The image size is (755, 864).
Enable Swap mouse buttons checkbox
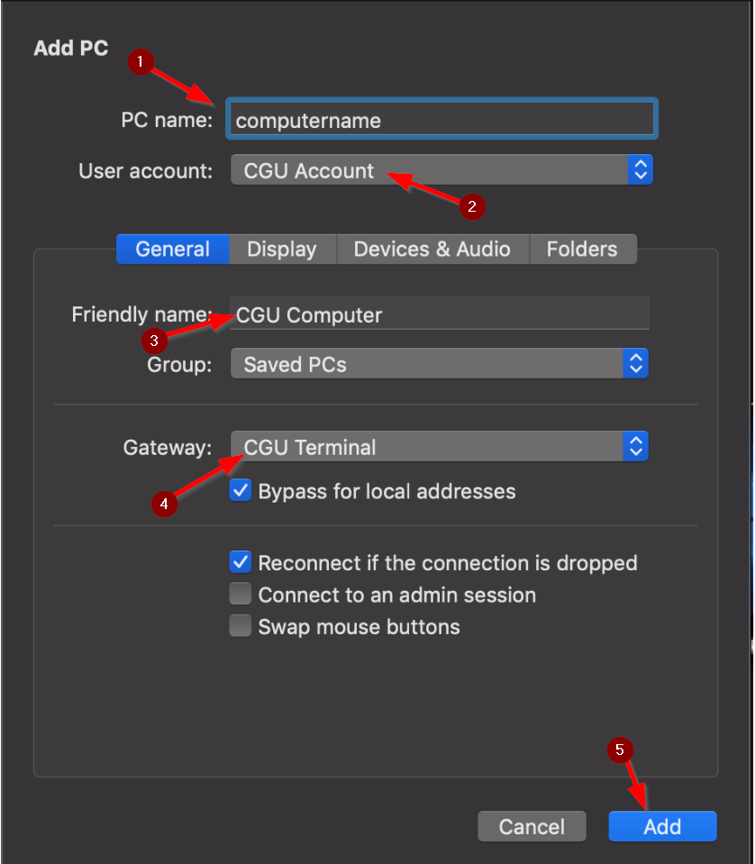[241, 626]
